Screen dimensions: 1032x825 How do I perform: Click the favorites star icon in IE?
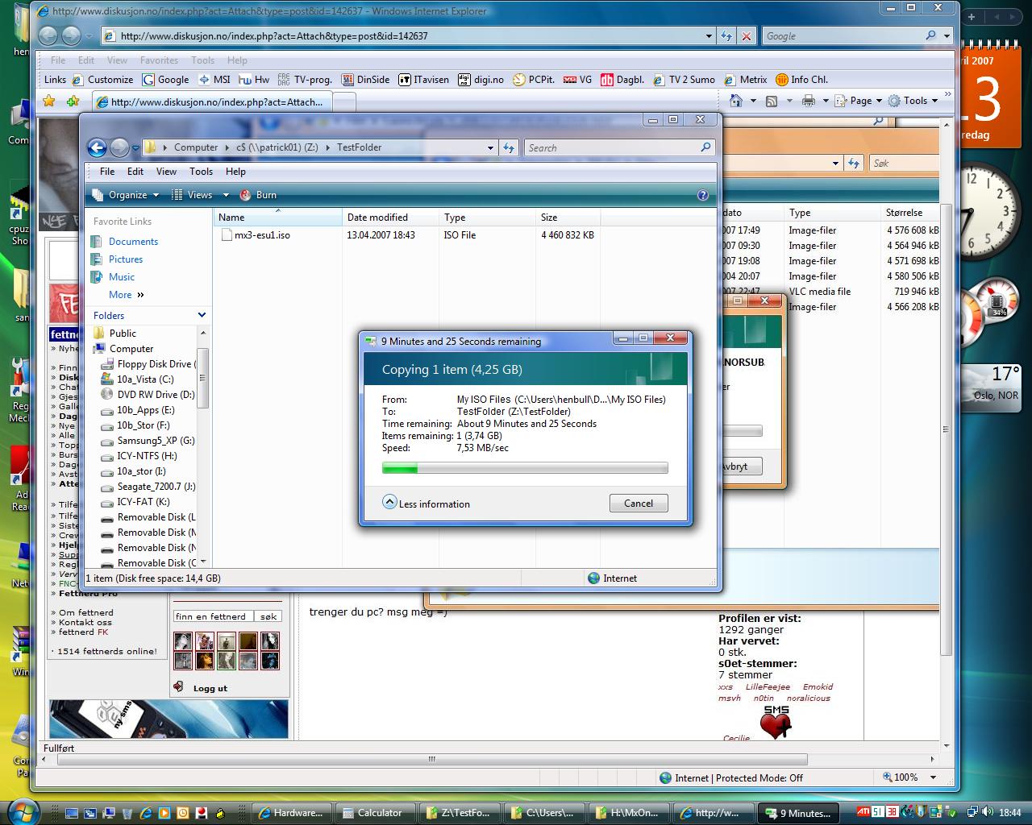coord(49,102)
